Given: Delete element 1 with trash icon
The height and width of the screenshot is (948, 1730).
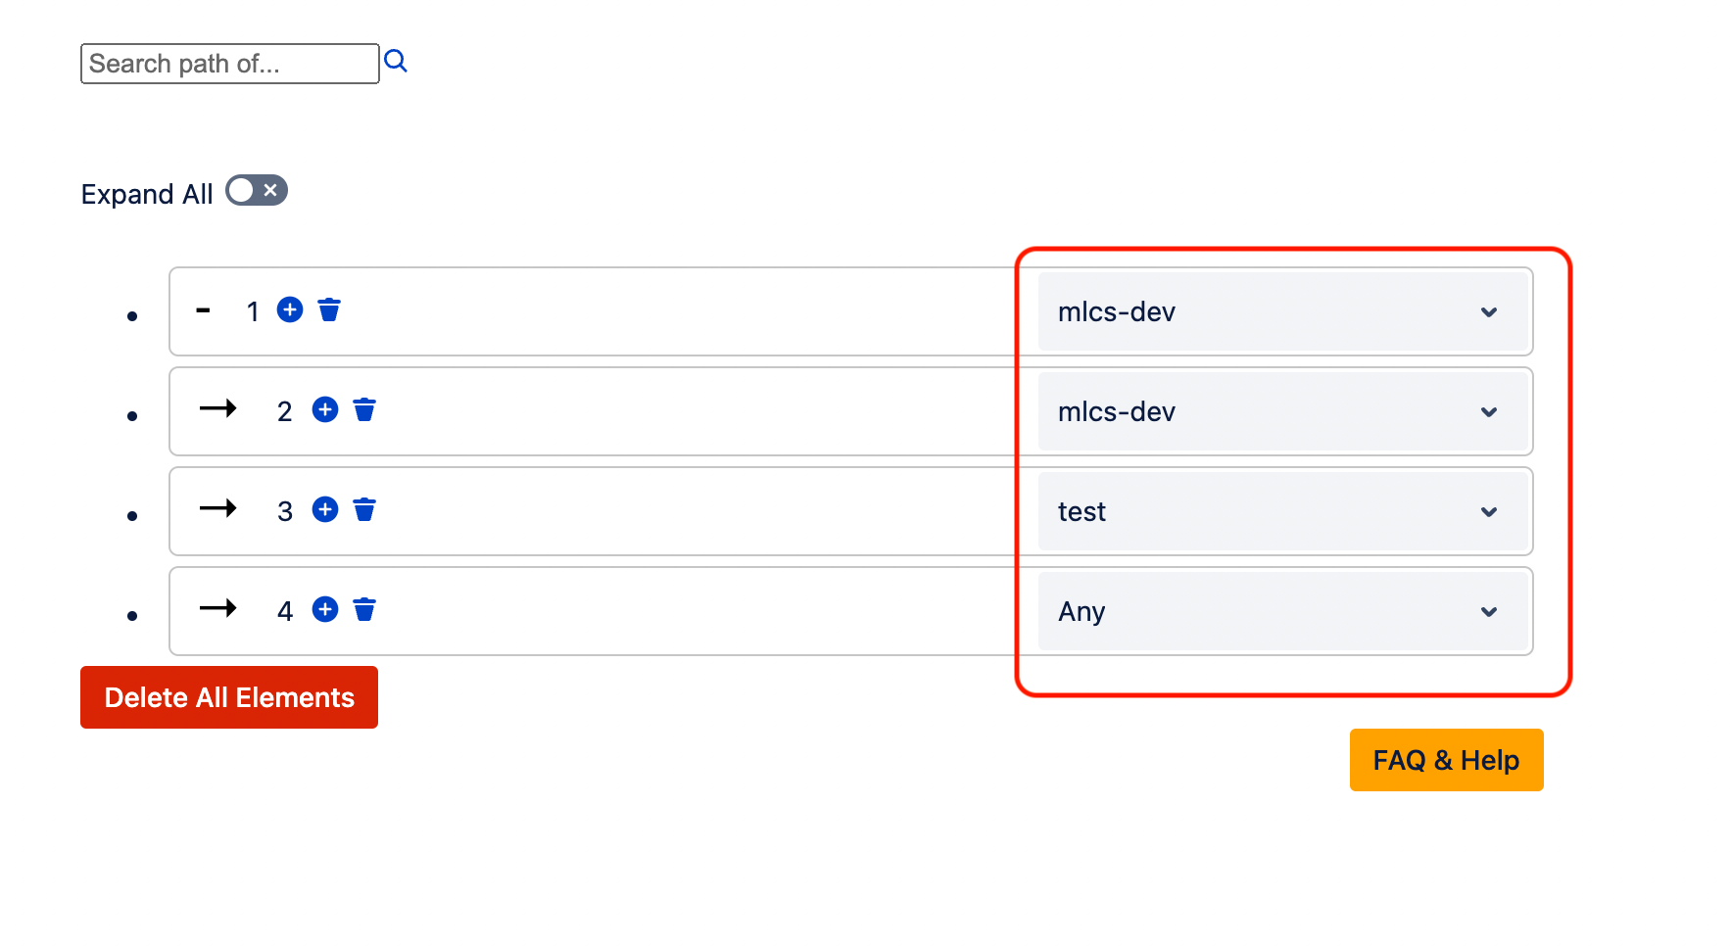Looking at the screenshot, I should (x=329, y=309).
